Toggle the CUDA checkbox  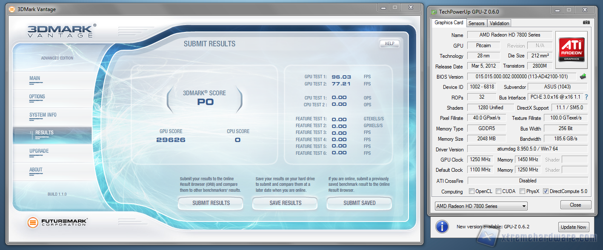(x=499, y=191)
